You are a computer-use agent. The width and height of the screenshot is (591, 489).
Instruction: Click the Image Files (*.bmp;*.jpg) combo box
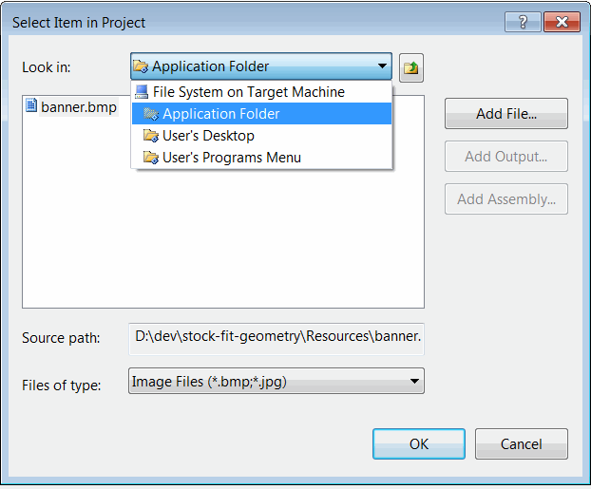[276, 382]
